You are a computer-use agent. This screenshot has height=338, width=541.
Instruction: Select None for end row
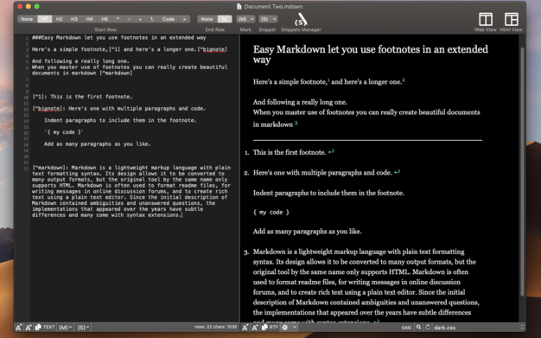point(207,19)
